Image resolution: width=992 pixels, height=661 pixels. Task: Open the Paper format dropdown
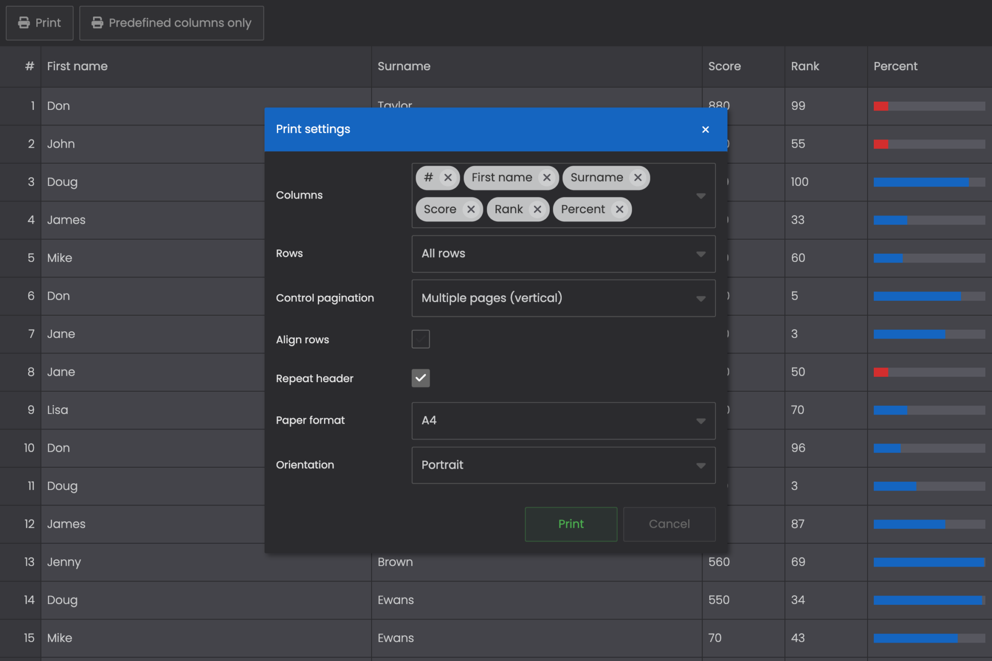pyautogui.click(x=563, y=420)
